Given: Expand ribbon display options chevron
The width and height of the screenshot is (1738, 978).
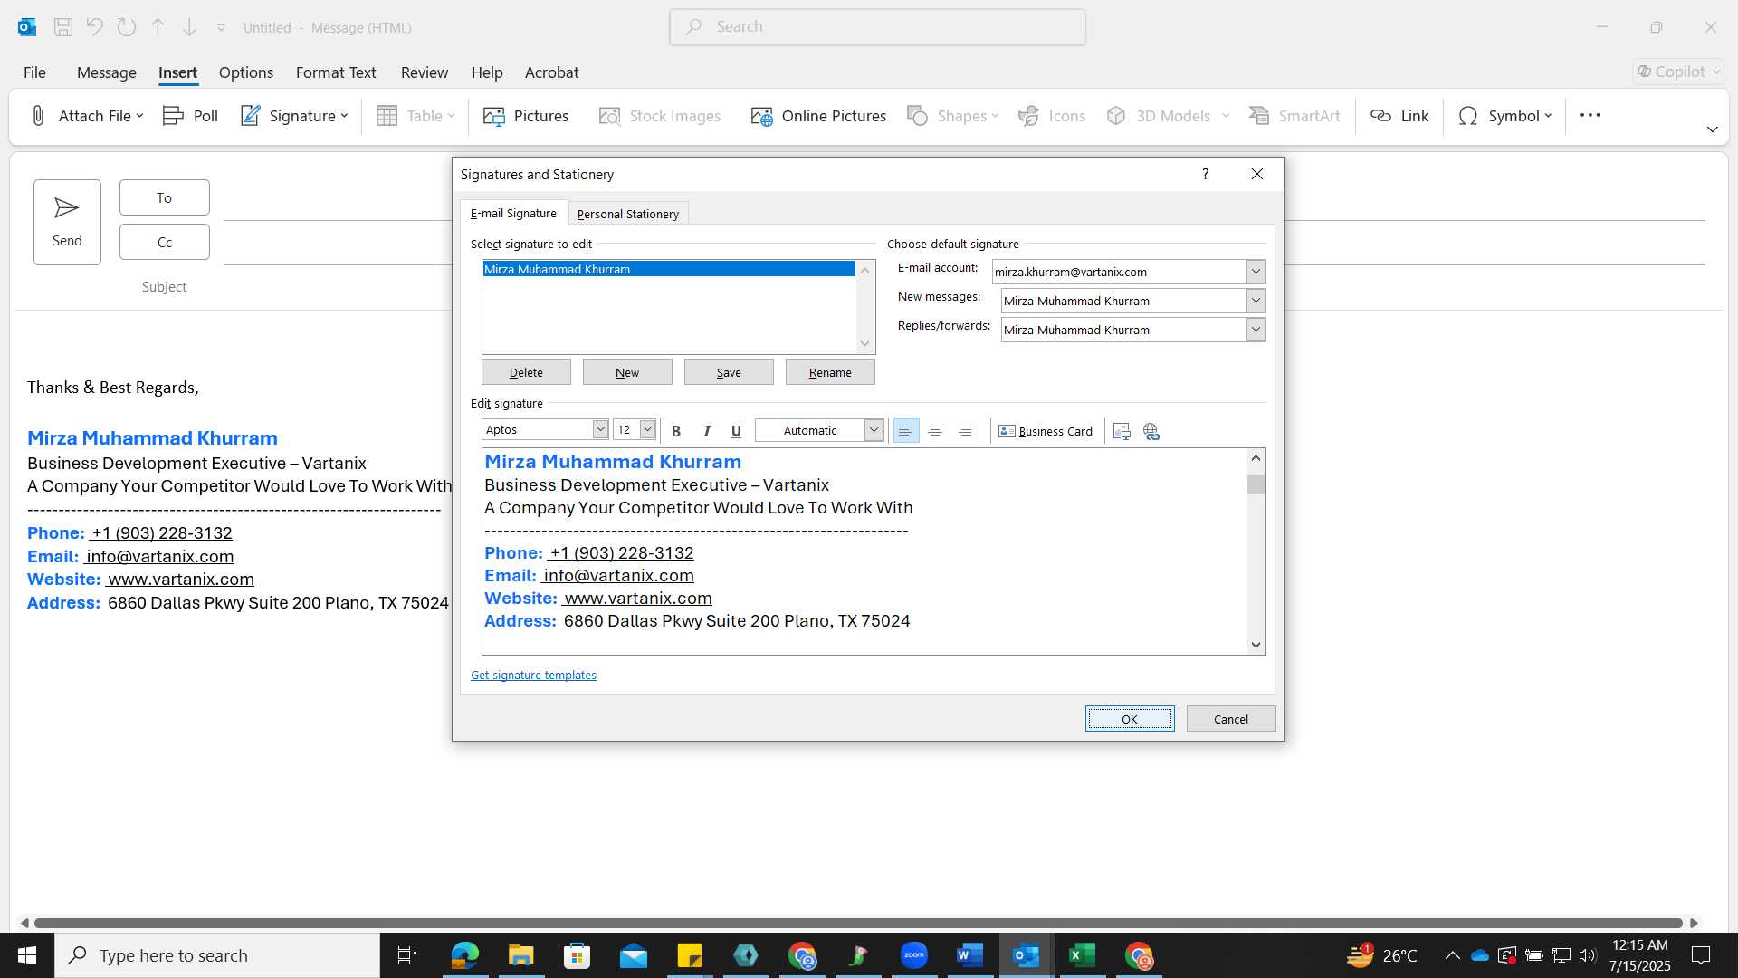Looking at the screenshot, I should coord(1712,129).
